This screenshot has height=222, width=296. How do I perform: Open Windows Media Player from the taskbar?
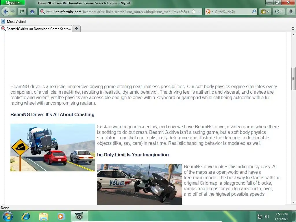tap(61, 216)
